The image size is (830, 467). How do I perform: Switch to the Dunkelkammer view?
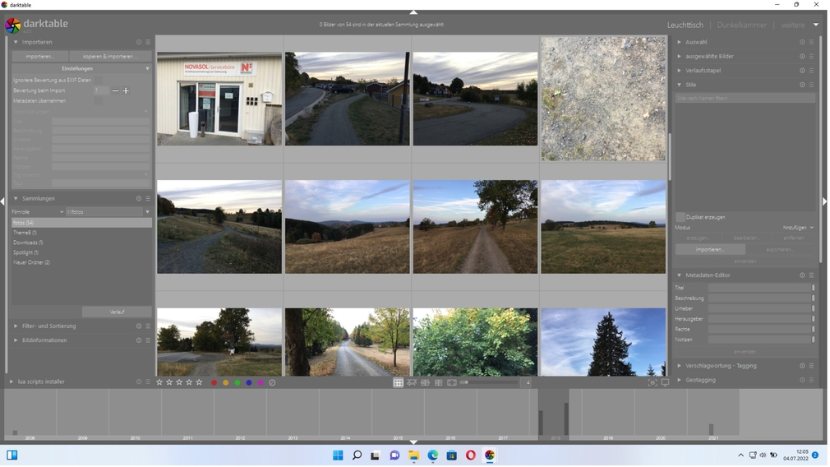pyautogui.click(x=741, y=25)
